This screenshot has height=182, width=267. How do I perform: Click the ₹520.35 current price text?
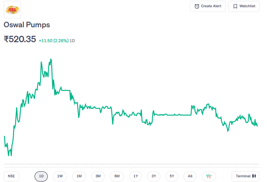tap(20, 40)
